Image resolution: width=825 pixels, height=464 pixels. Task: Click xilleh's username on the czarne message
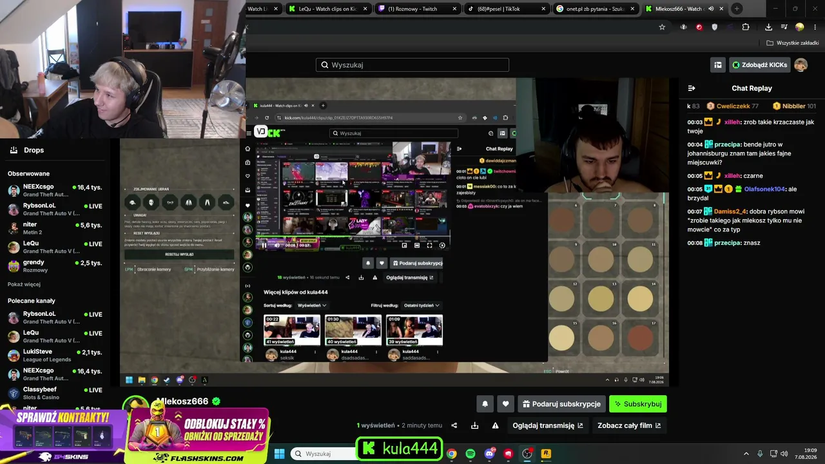pyautogui.click(x=732, y=175)
